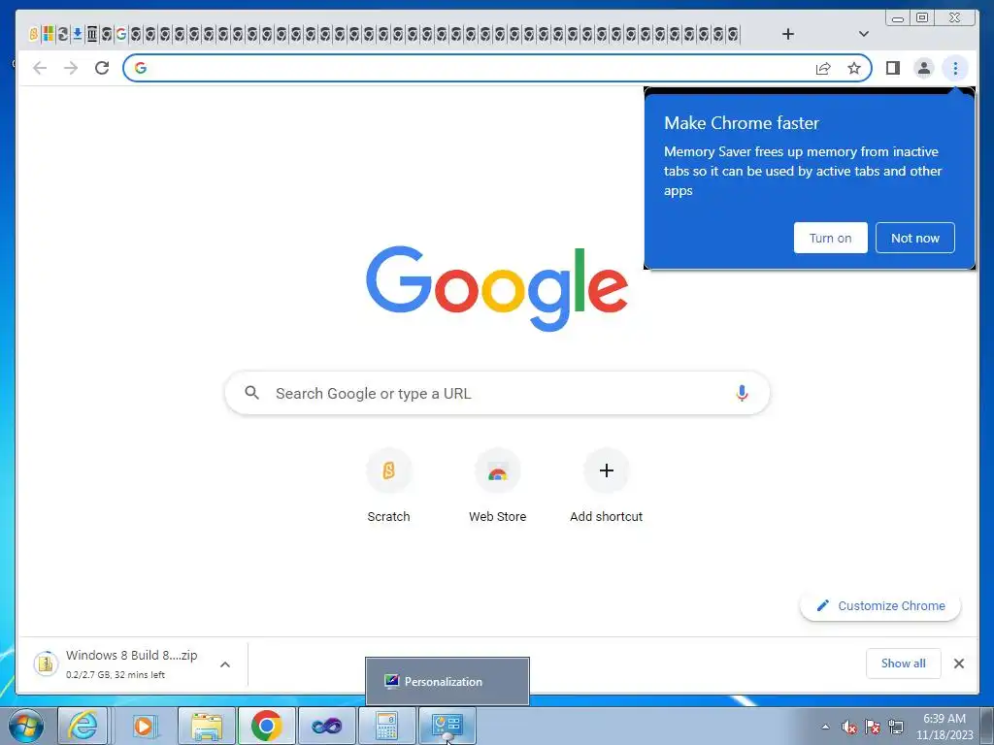
Task: Open Windows Media Player from taskbar
Action: 145,726
